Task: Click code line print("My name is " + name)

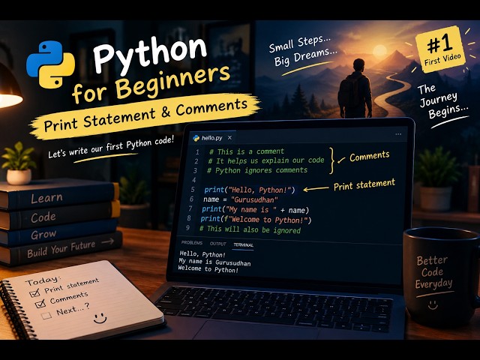Action: pyautogui.click(x=256, y=210)
